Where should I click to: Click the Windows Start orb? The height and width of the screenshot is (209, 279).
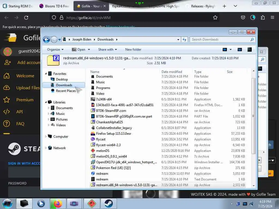[7, 204]
